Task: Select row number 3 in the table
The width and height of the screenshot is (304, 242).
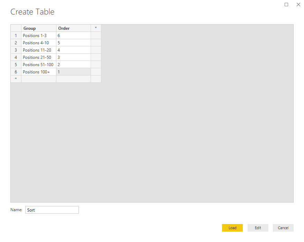Action: (x=16, y=50)
